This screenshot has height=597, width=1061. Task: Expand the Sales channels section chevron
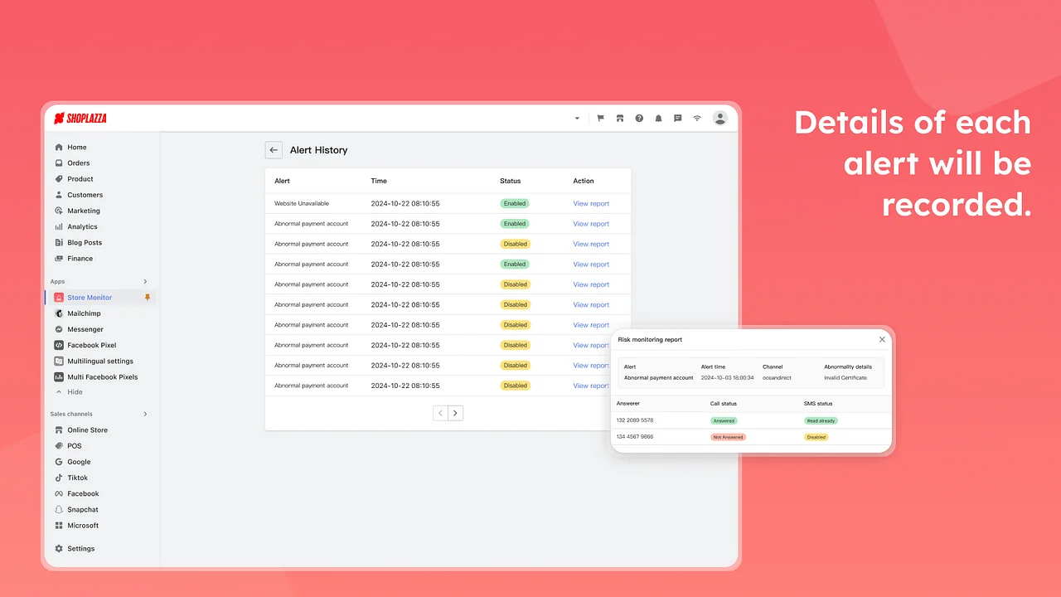pyautogui.click(x=145, y=414)
